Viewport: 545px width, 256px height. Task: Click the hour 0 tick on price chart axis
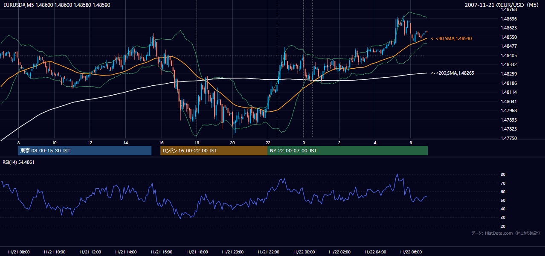[x=304, y=142]
